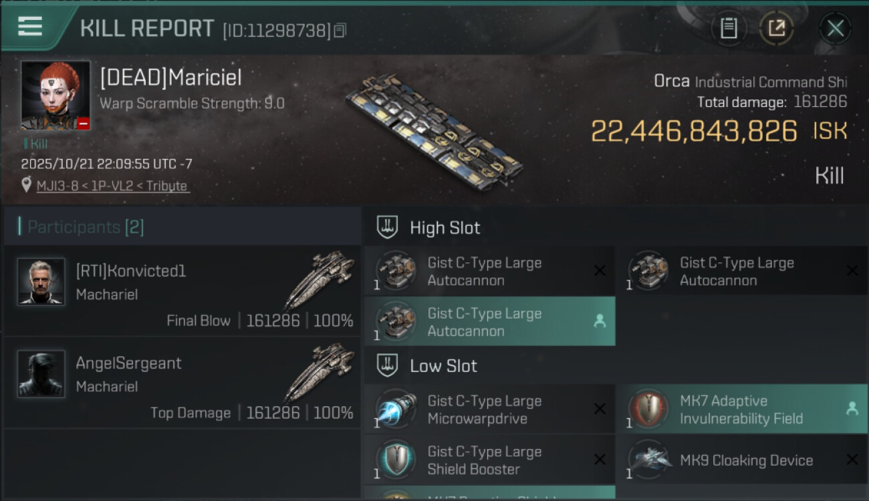Image resolution: width=869 pixels, height=501 pixels.
Task: Toggle the X marker on MK9 Cloaking Device
Action: coord(852,460)
